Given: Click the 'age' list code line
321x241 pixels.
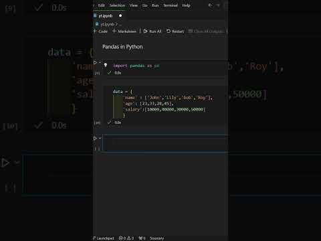Looking at the screenshot, I should point(148,104).
